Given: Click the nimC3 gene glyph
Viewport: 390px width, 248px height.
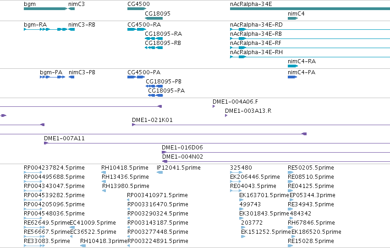Looking at the screenshot, I should coord(71,9).
